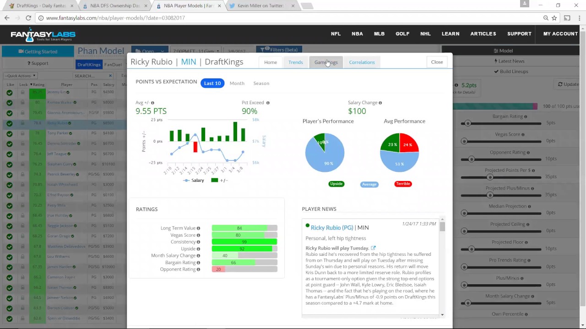
Task: Click the FanDuel site button
Action: (113, 64)
